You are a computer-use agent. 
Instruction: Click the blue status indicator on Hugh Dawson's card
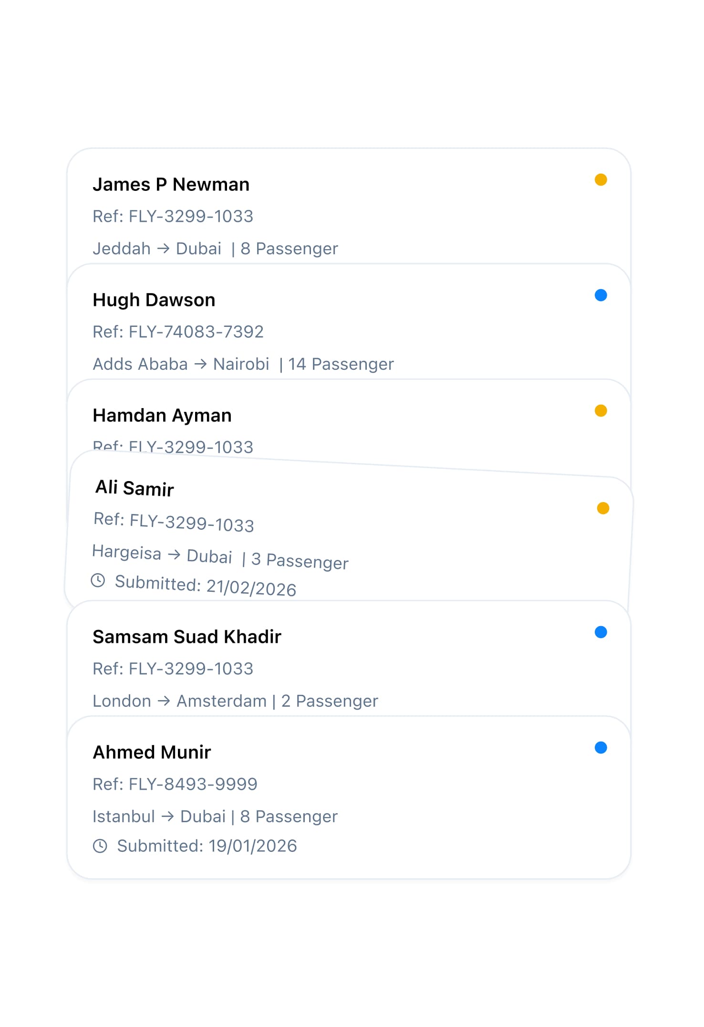coord(601,295)
